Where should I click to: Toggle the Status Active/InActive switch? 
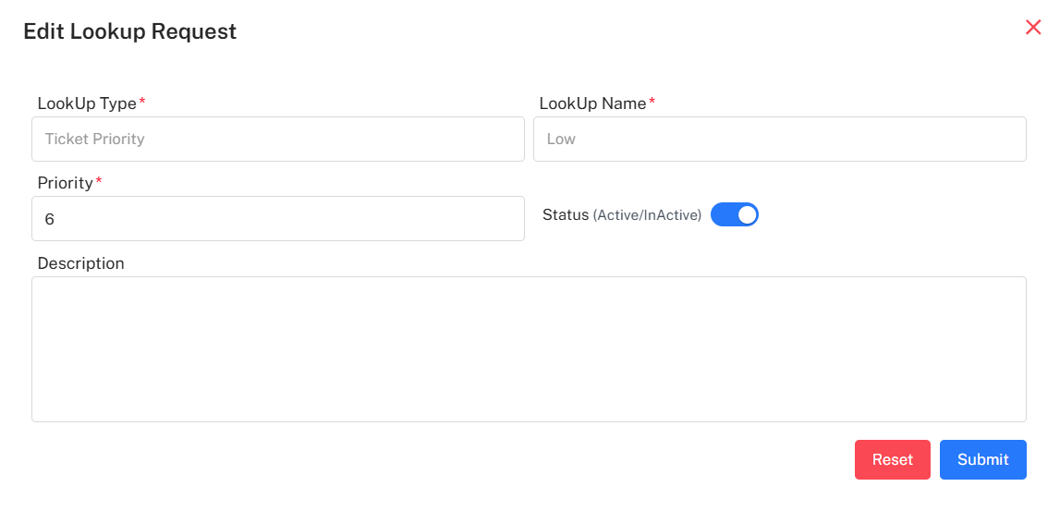click(x=734, y=215)
